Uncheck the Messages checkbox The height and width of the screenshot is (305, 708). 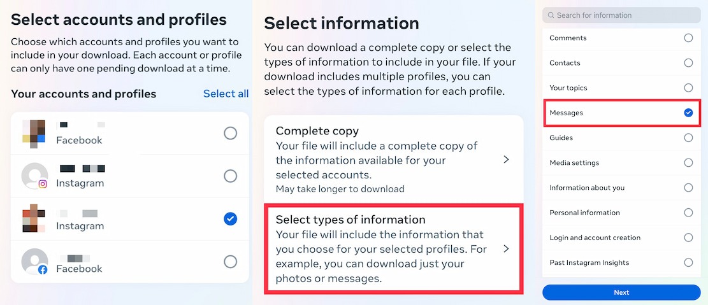point(688,113)
